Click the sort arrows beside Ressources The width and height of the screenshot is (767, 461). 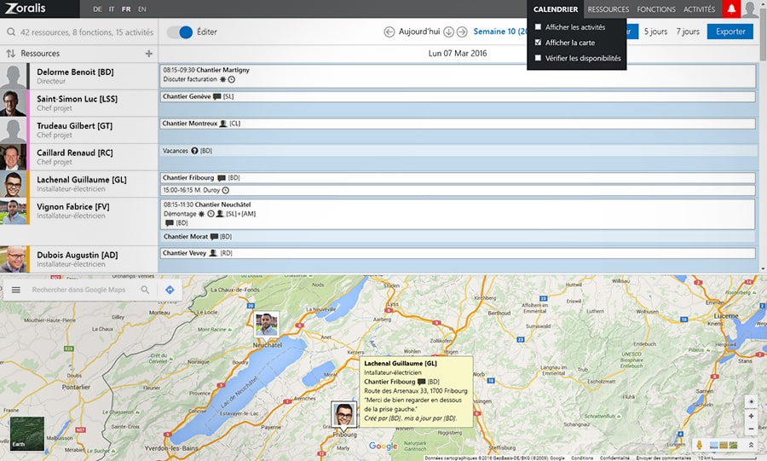pos(11,54)
